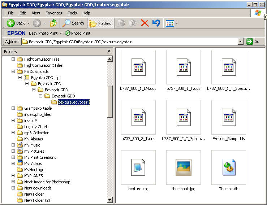Image resolution: width=267 pixels, height=205 pixels.
Task: Open the Address bar dropdown arrow
Action: pos(241,42)
